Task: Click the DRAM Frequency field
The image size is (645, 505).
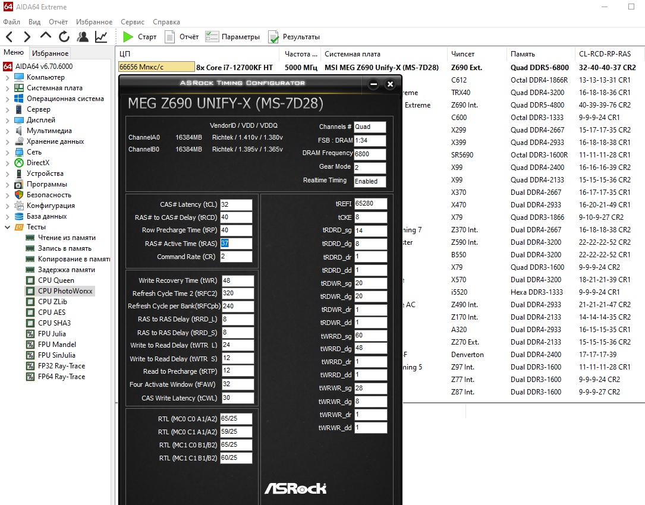Action: click(x=370, y=154)
